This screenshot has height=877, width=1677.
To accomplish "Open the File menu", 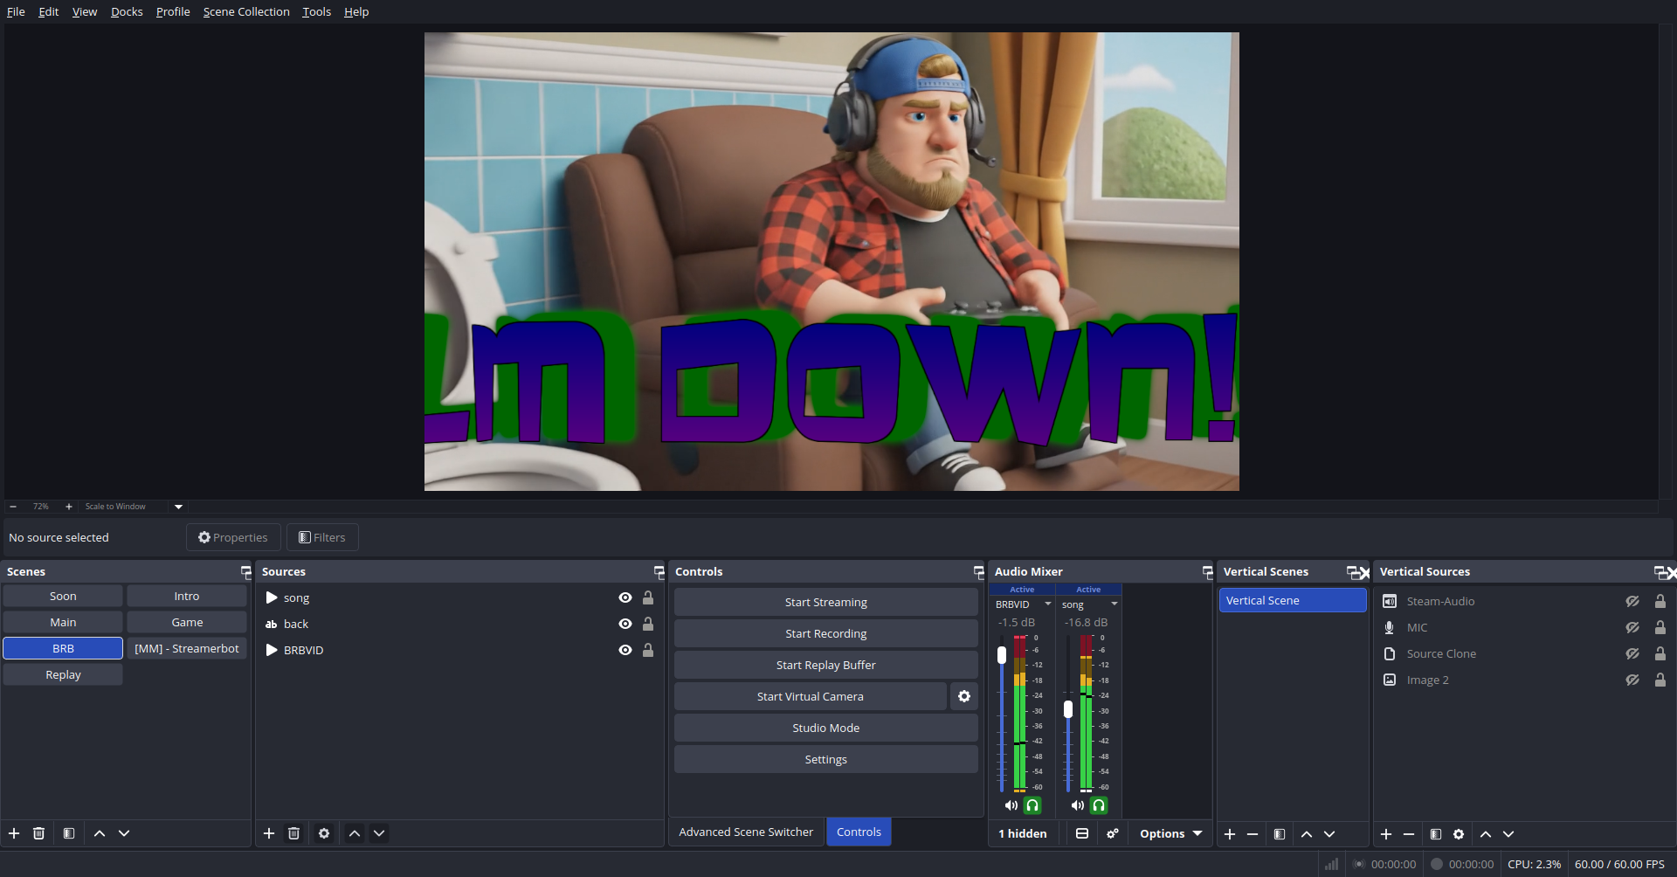I will point(16,11).
